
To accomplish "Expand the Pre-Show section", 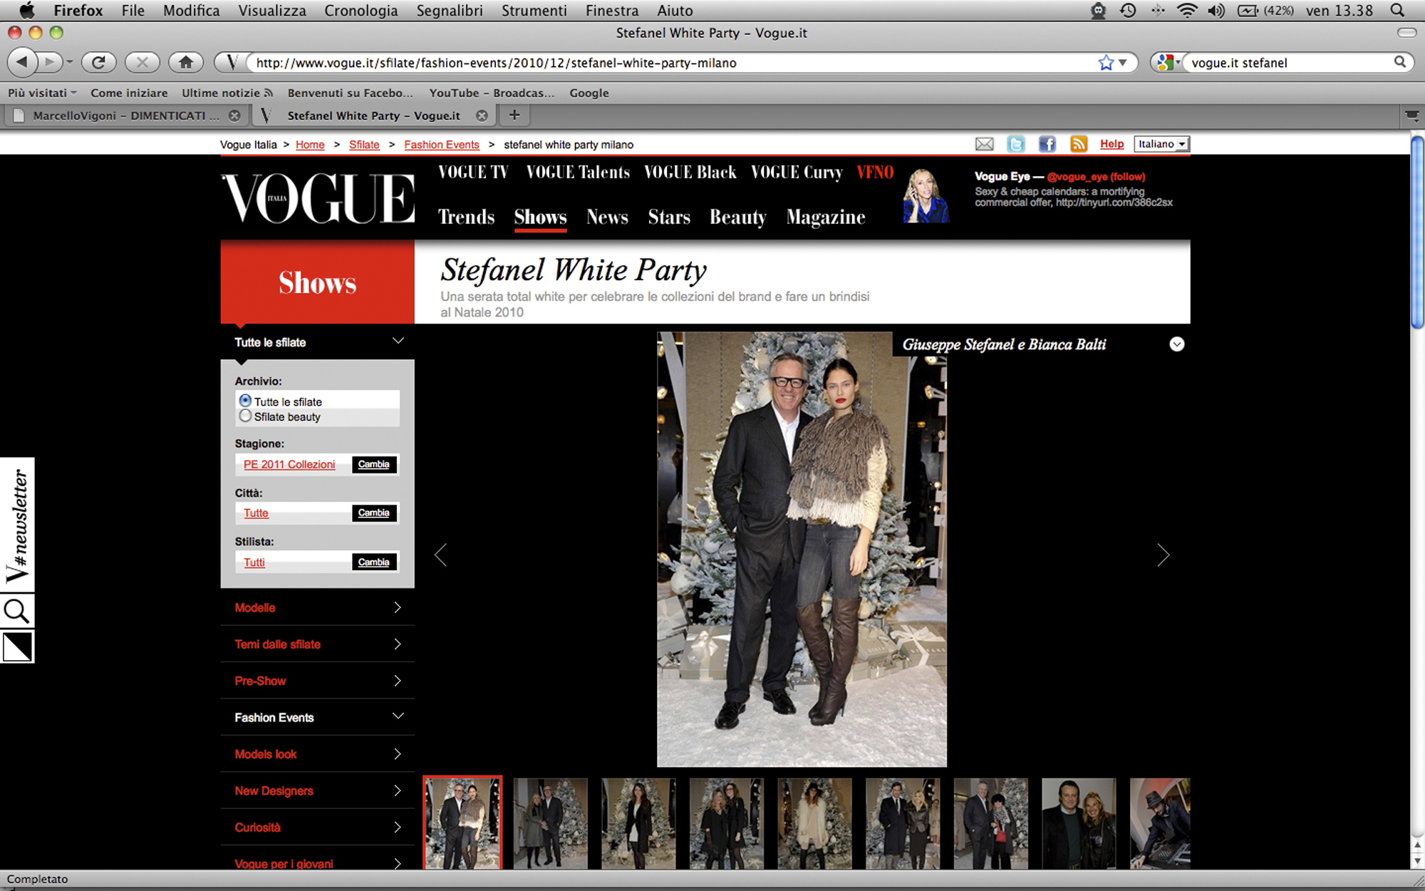I will 398,681.
